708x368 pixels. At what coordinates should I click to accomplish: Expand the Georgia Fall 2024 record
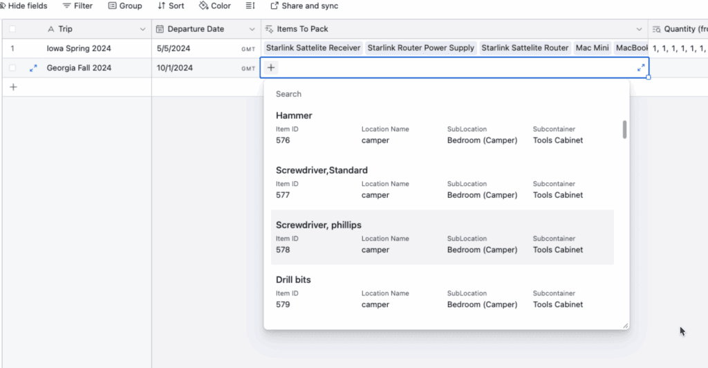pyautogui.click(x=33, y=68)
